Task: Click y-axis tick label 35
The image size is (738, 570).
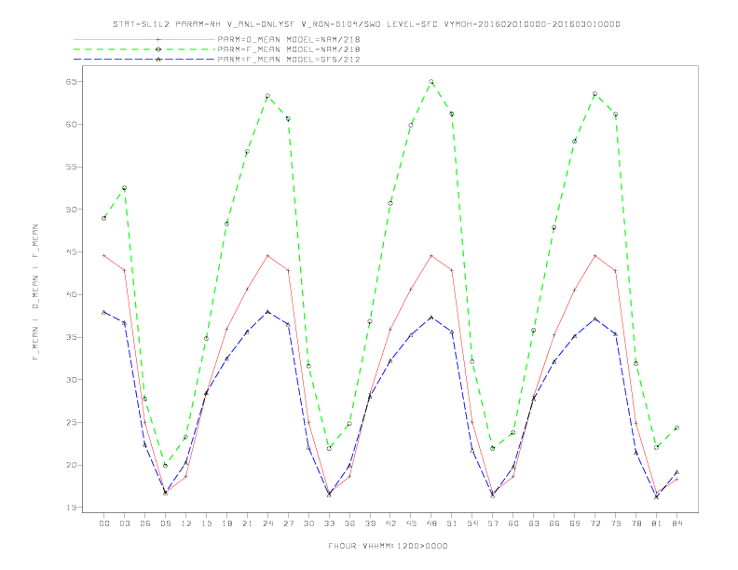Action: (72, 337)
